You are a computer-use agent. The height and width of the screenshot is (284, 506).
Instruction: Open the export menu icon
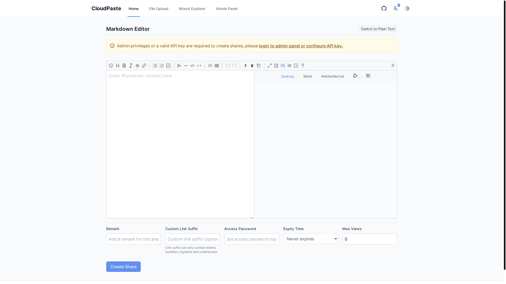pyautogui.click(x=296, y=66)
